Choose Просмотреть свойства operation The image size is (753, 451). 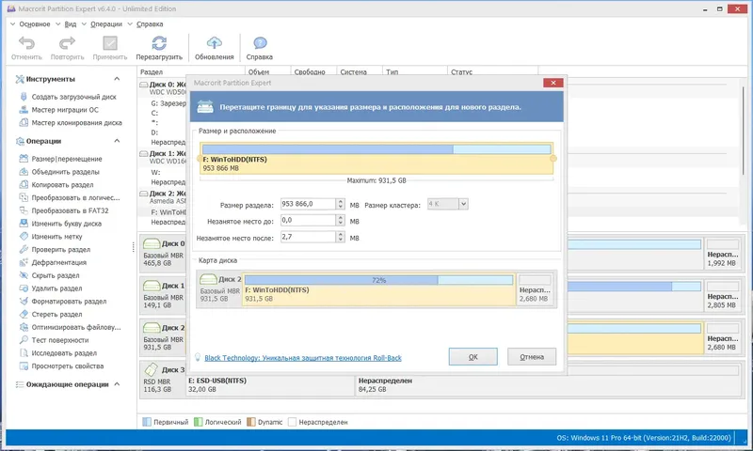coord(67,365)
